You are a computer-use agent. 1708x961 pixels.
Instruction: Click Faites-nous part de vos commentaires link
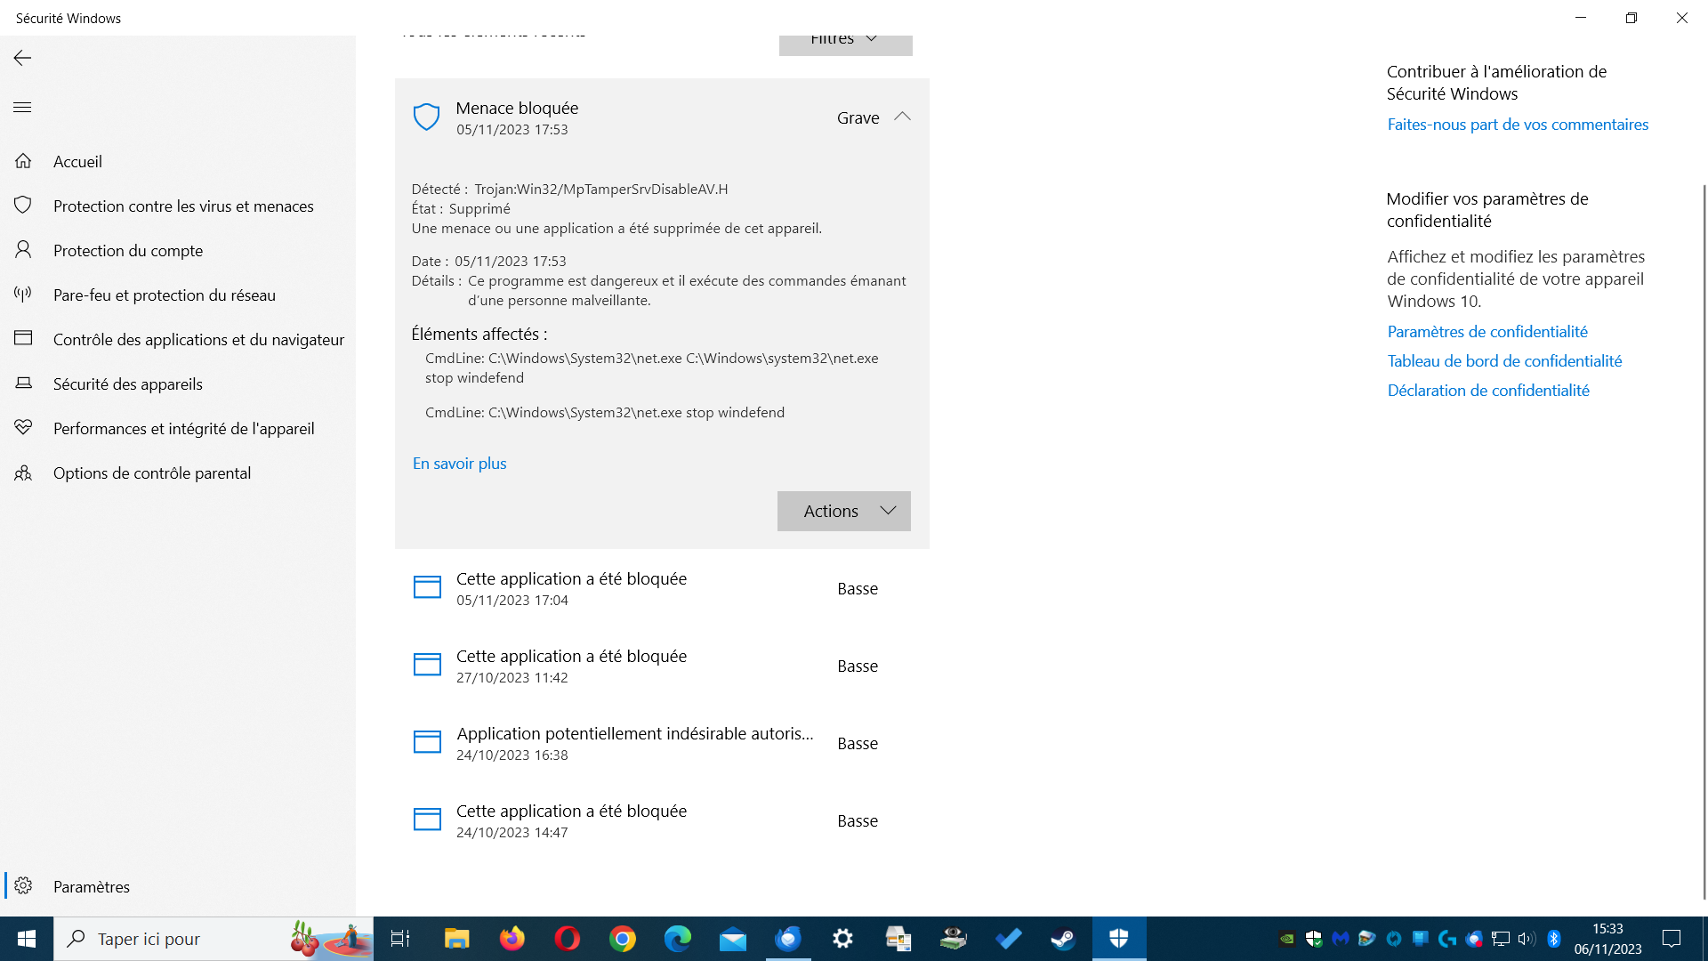[1518, 125]
